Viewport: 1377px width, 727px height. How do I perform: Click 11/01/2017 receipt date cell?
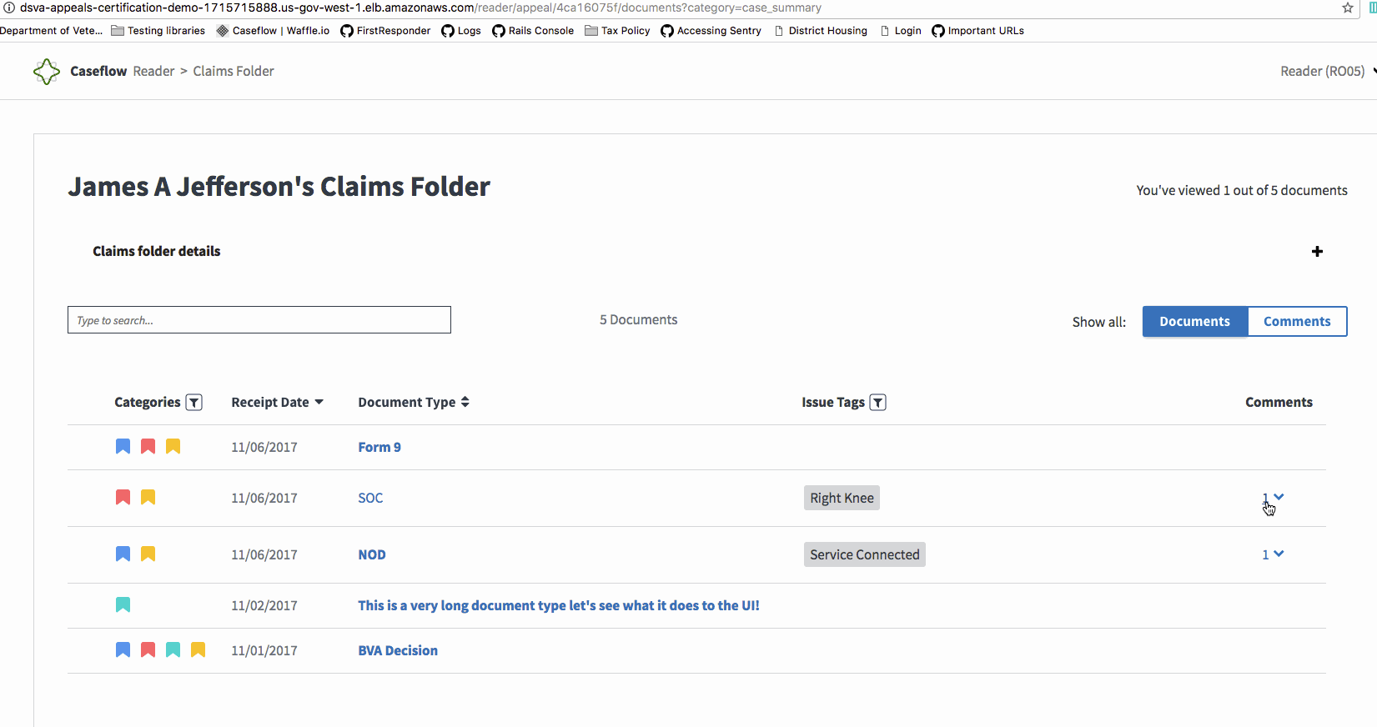point(264,651)
